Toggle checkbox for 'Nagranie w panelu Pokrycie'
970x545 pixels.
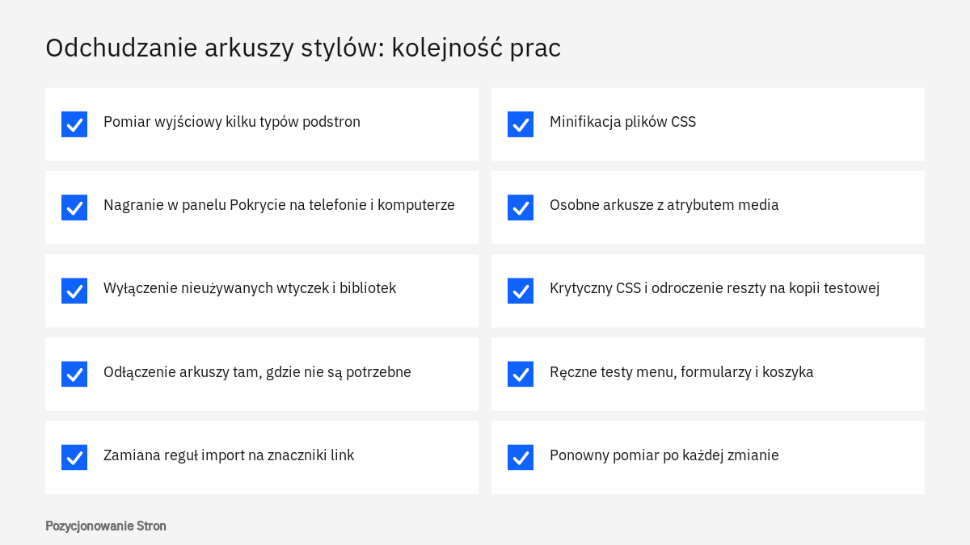tap(74, 208)
